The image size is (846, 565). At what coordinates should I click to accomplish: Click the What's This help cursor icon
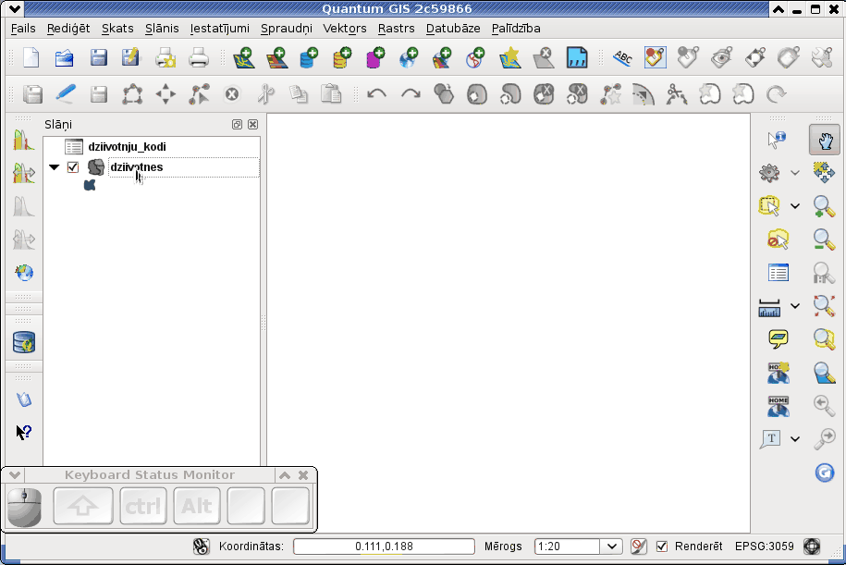pyautogui.click(x=24, y=432)
